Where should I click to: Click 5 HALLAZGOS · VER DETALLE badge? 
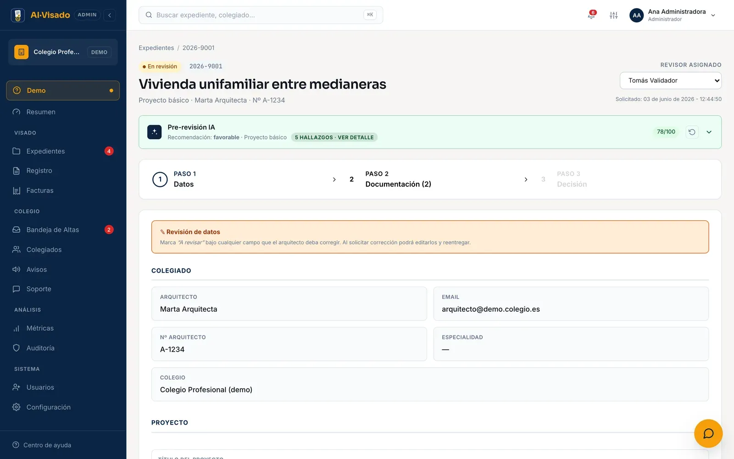pos(334,137)
